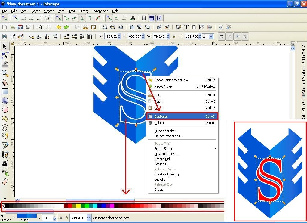Image resolution: width=307 pixels, height=223 pixels.
Task: Click Raise selection to top icon
Action: [90, 36]
